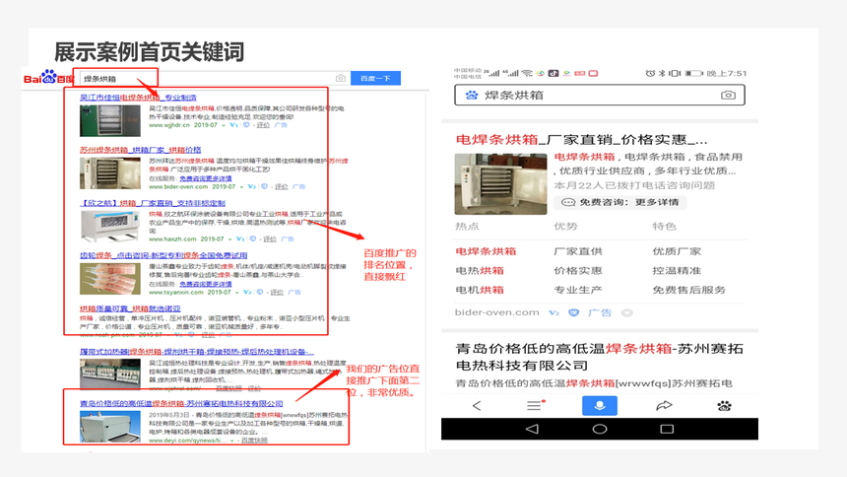
Task: Click 免费咨询更多详情 under tsyanxin result
Action: pos(206,284)
